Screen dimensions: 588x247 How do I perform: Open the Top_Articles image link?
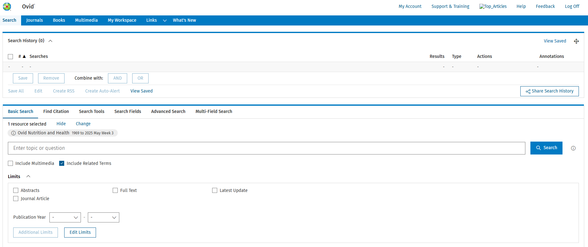pyautogui.click(x=493, y=6)
